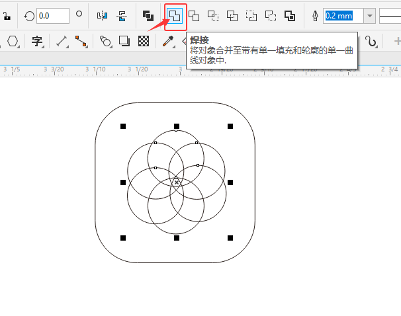The image size is (401, 316).
Task: Open the outline width dropdown arrow
Action: pos(369,16)
